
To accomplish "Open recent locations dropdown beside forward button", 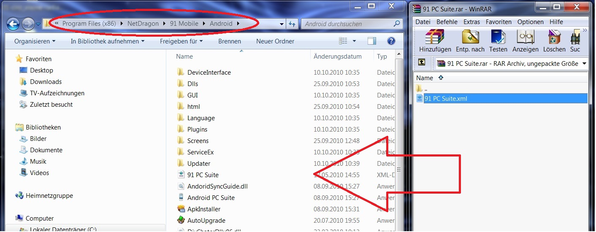I will click(38, 24).
